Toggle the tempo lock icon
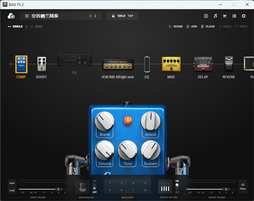The width and height of the screenshot is (254, 201). 113,16
